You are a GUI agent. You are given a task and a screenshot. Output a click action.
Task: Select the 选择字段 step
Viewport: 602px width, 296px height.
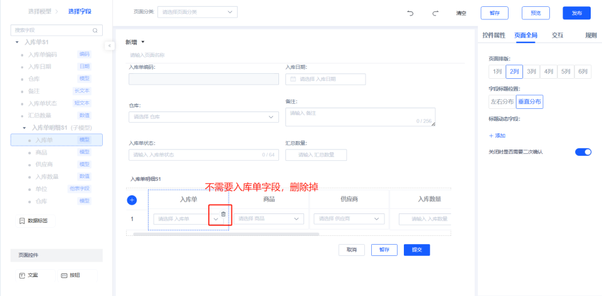80,11
